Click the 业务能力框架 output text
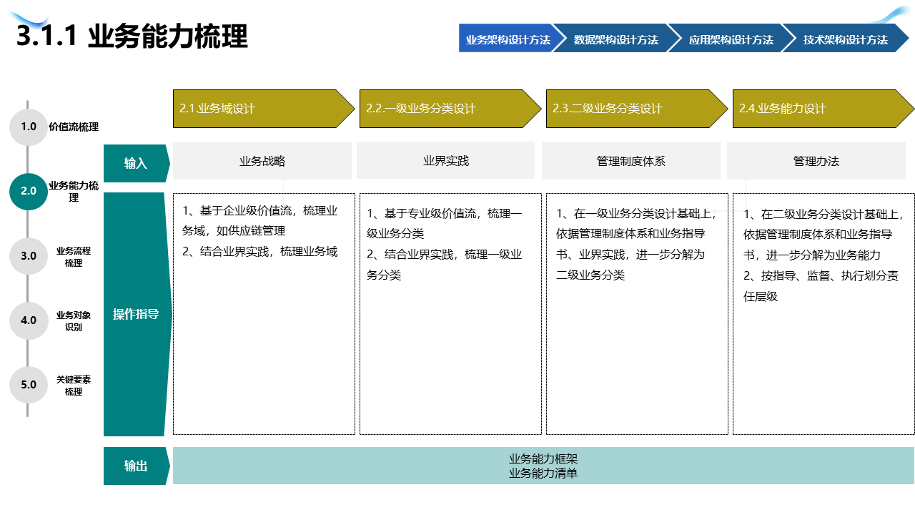Viewport: 915px width, 515px height. point(543,459)
